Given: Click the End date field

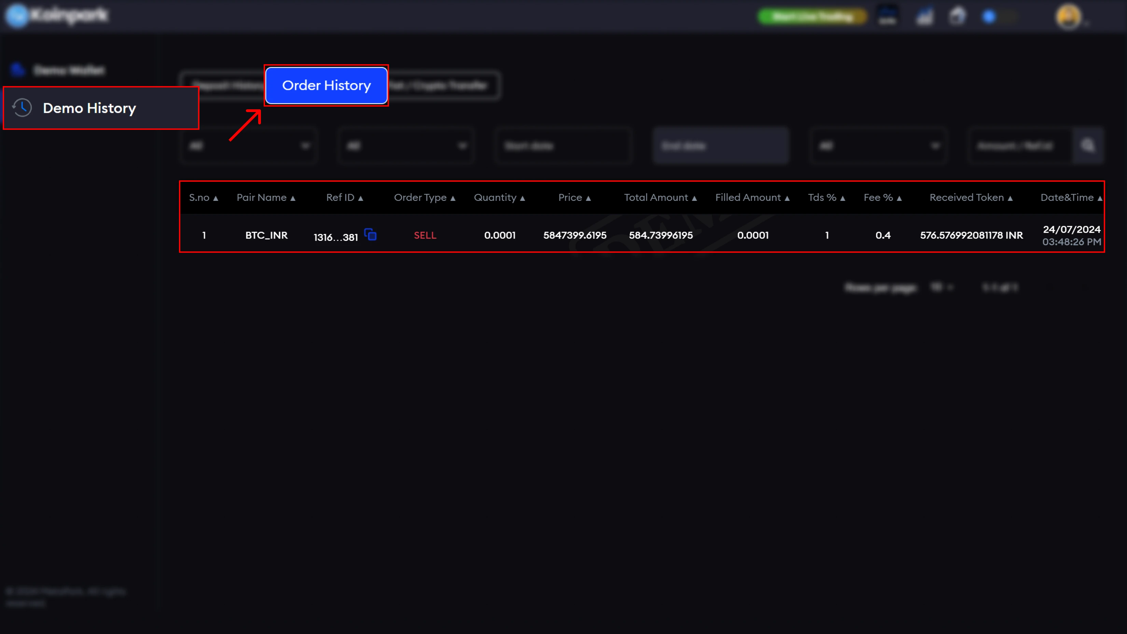Looking at the screenshot, I should point(721,146).
